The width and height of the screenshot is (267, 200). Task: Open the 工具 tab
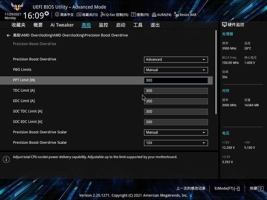[x=138, y=25]
